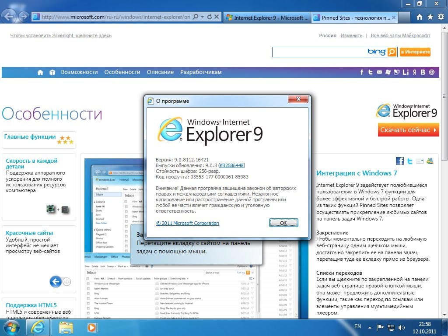
Task: Click the Silverlight install link
Action: click(61, 36)
